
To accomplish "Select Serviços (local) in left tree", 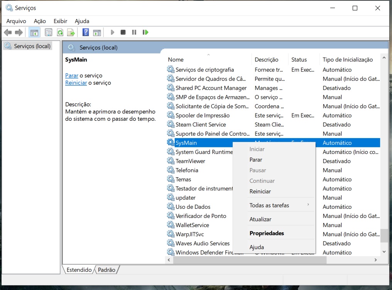I will [28, 46].
